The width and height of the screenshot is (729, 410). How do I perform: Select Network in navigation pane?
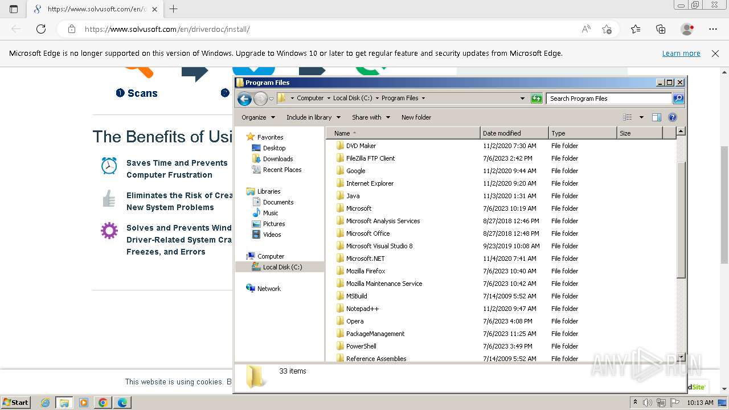click(269, 289)
